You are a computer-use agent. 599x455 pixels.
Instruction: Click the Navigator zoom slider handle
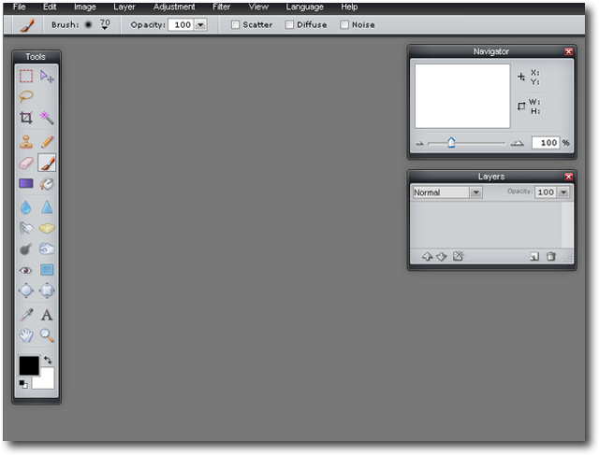451,143
